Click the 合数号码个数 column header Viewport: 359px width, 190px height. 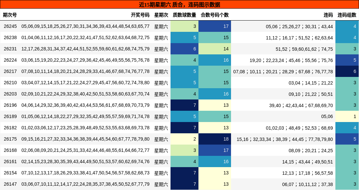tap(215, 15)
